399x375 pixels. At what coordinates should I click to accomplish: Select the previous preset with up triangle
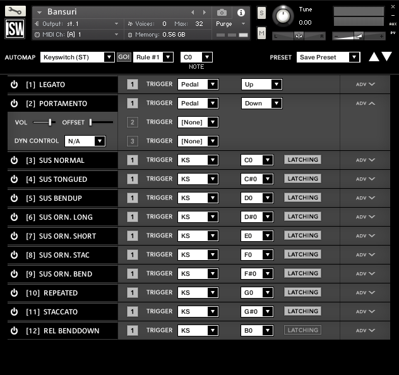coord(374,56)
